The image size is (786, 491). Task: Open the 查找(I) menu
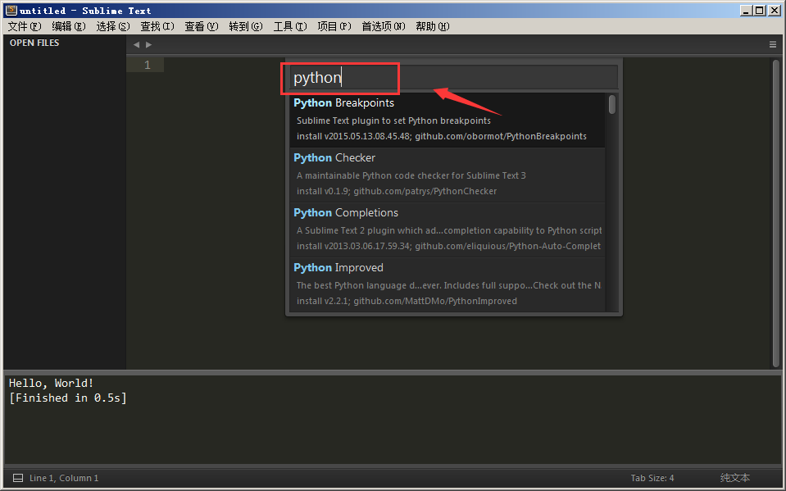click(157, 26)
